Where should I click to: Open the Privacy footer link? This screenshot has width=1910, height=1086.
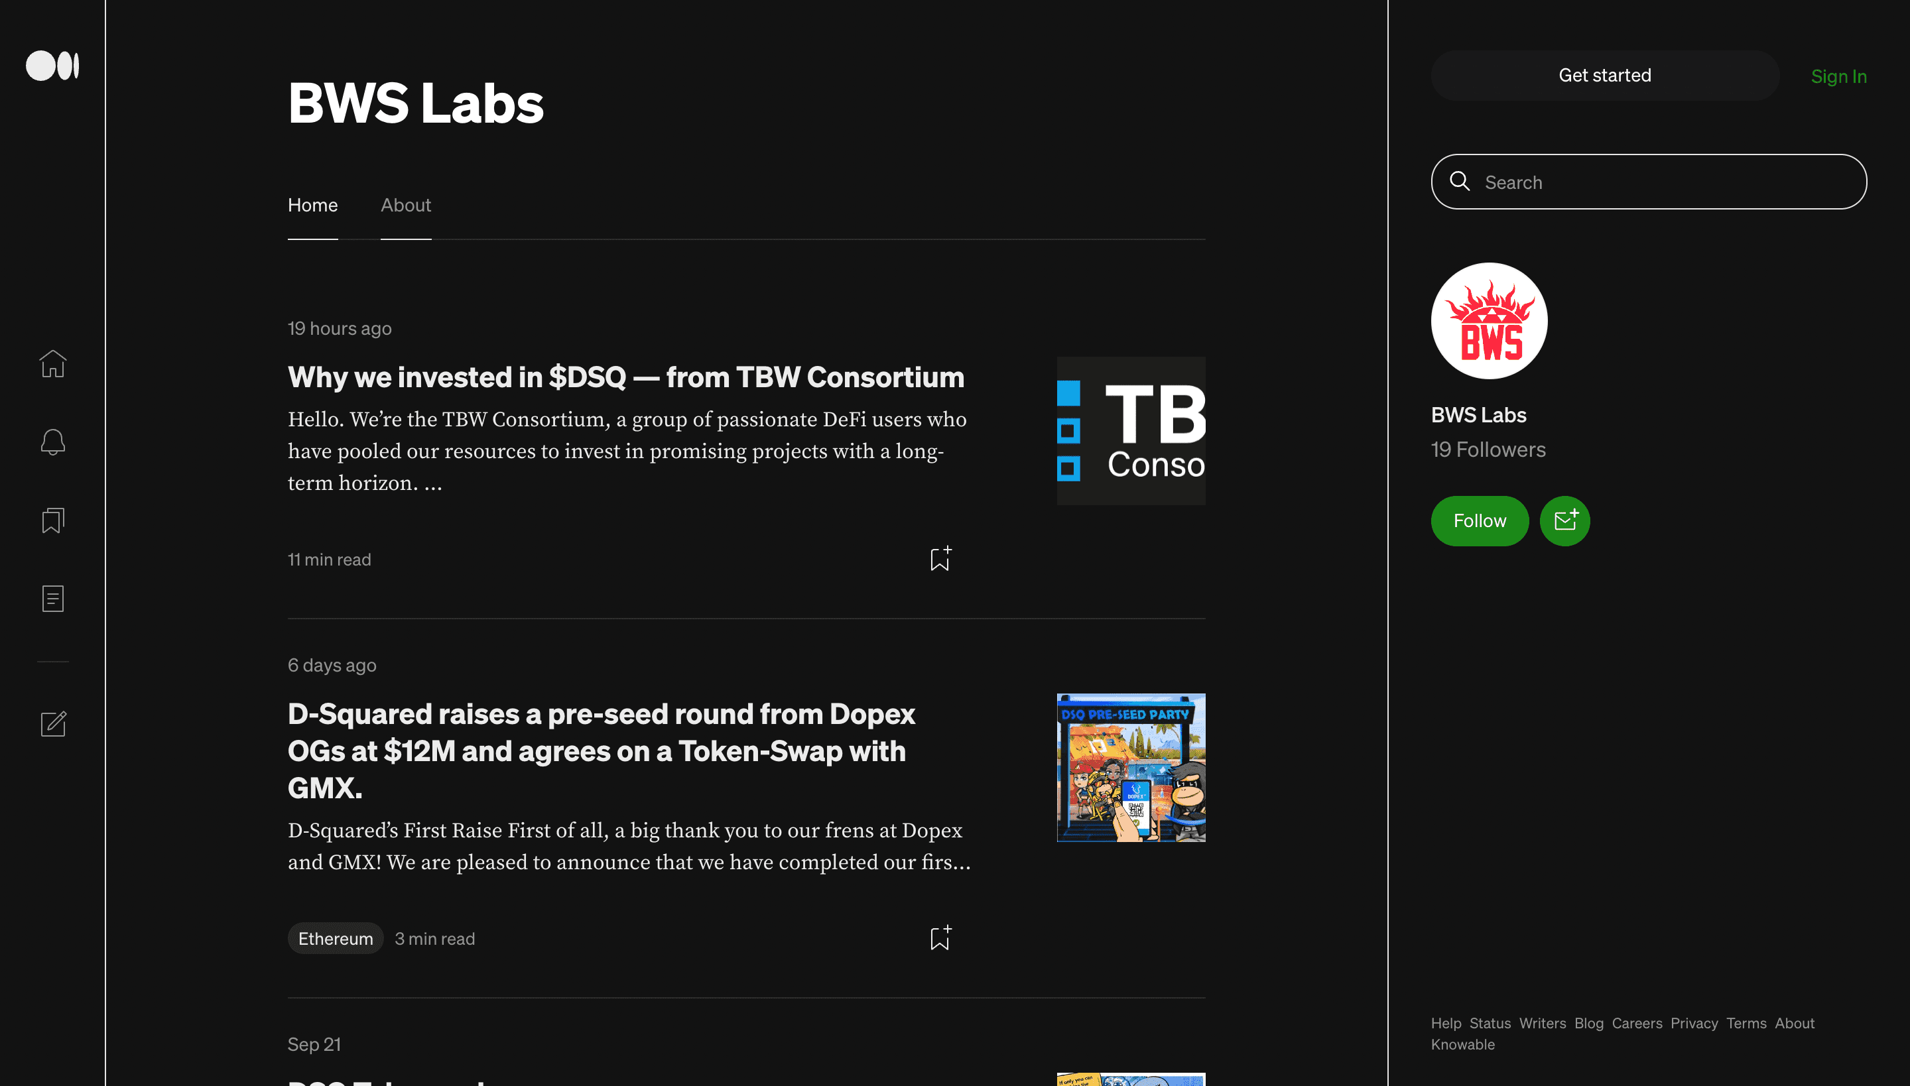tap(1694, 1024)
